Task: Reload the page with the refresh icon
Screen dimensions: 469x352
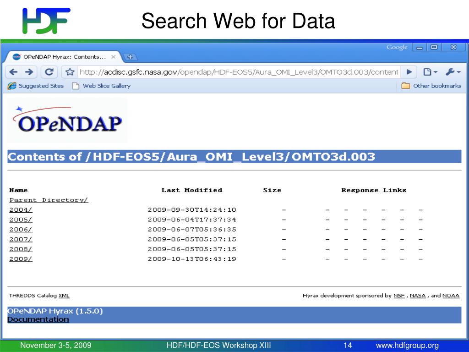Action: click(49, 72)
